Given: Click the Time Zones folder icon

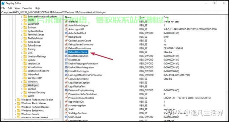Looking at the screenshot, I should point(25,42).
